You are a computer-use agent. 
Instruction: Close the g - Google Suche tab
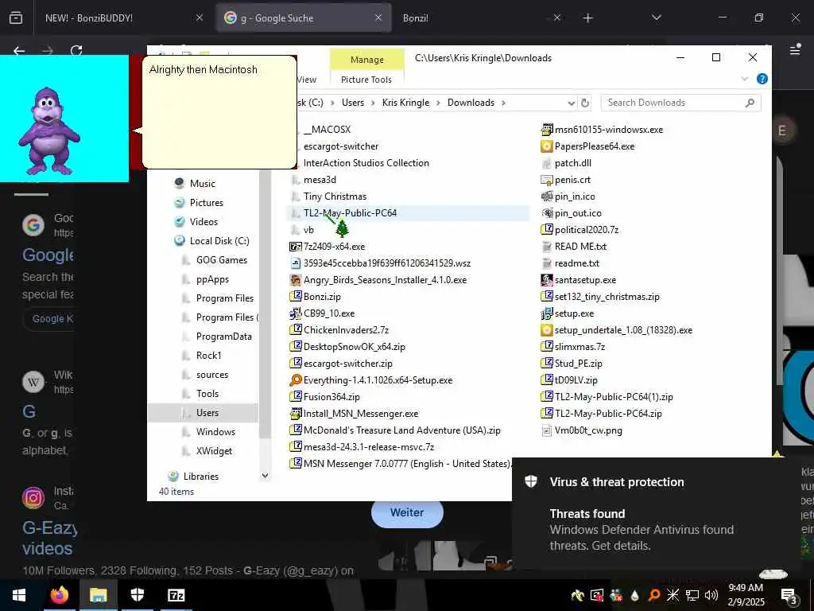tap(378, 18)
